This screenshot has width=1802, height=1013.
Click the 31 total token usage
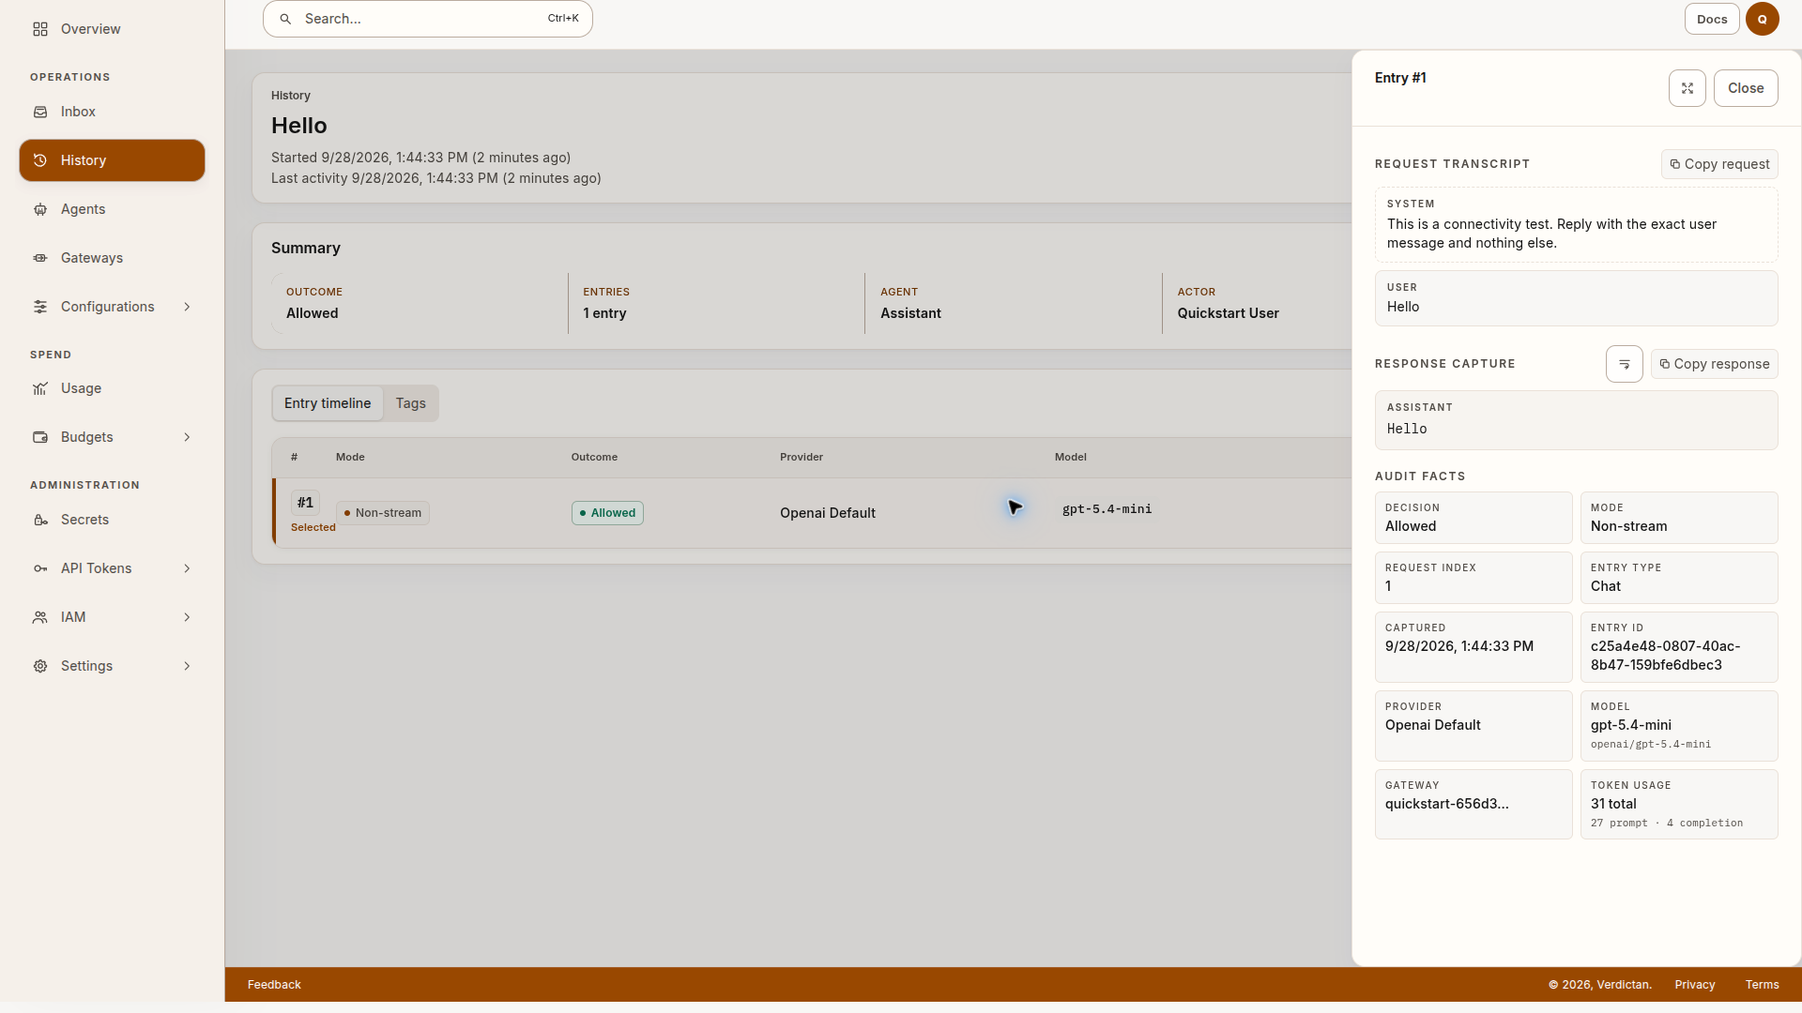coord(1613,804)
